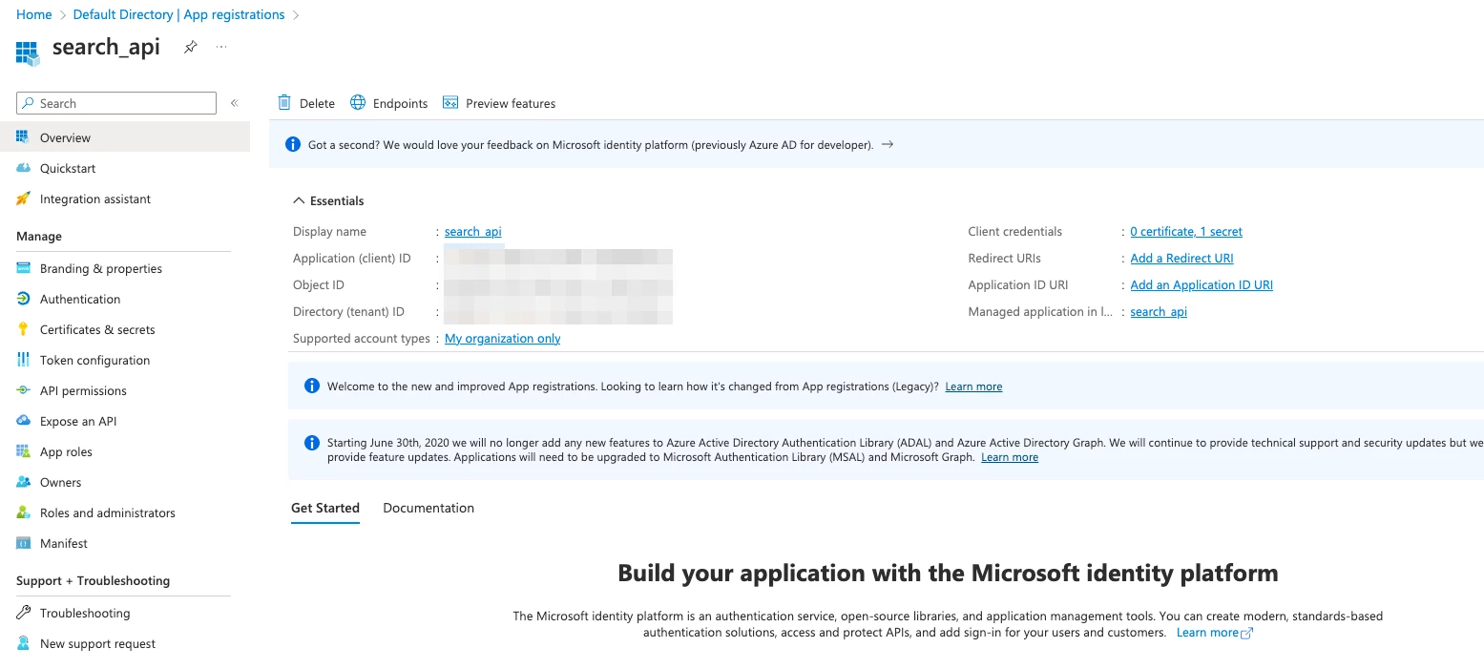Click the Application (client) ID label
The image size is (1484, 669).
point(352,259)
